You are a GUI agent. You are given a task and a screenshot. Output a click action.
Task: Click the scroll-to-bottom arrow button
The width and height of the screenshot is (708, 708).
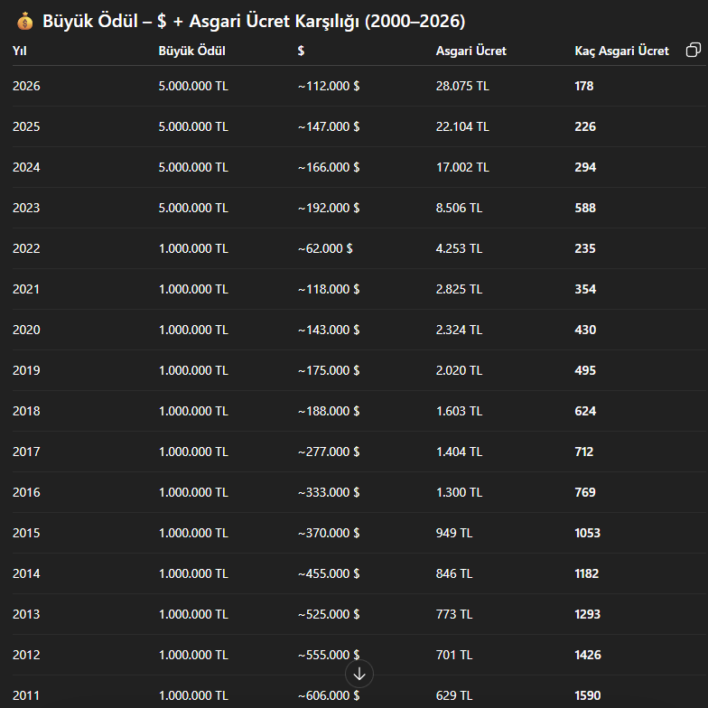pyautogui.click(x=359, y=674)
